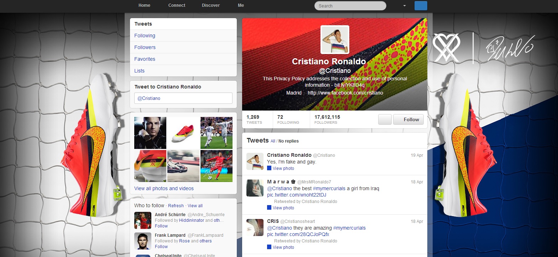This screenshot has width=558, height=257.
Task: Select Lists in the profile sidebar
Action: pyautogui.click(x=183, y=71)
